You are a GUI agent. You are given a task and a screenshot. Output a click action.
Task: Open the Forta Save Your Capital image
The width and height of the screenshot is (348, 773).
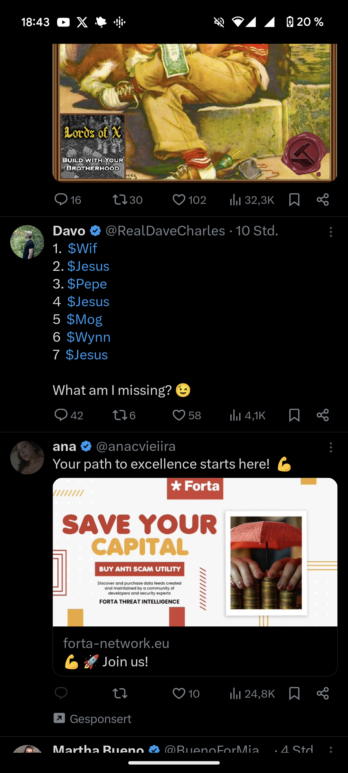(195, 552)
